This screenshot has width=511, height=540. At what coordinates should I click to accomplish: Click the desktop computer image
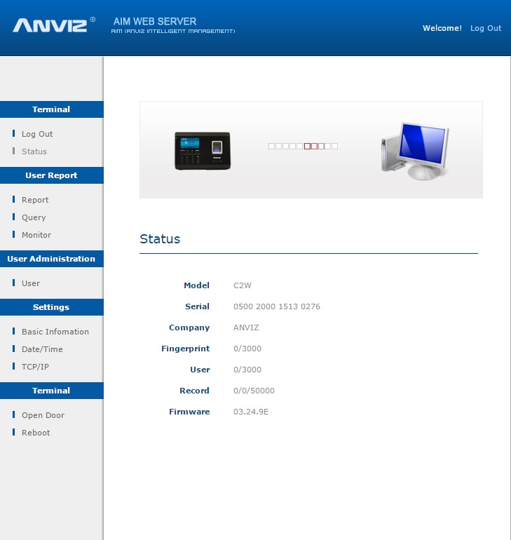click(x=416, y=151)
